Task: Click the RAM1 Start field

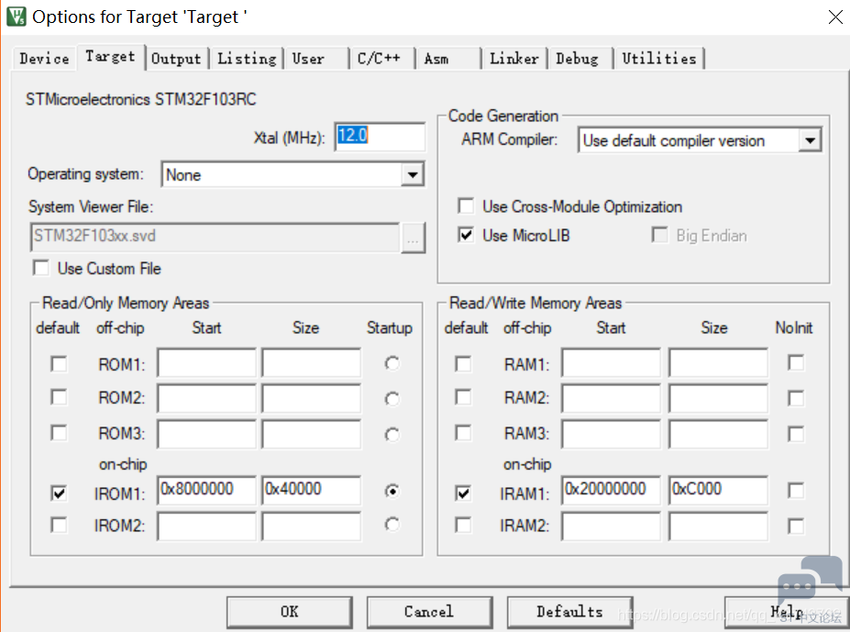Action: point(611,363)
